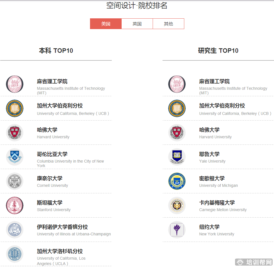Open 哈佛大学 in 研究生 TOP10

click(209, 130)
